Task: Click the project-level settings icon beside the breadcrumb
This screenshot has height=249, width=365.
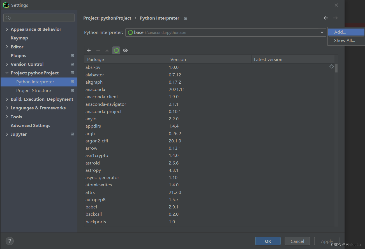Action: coord(186,18)
